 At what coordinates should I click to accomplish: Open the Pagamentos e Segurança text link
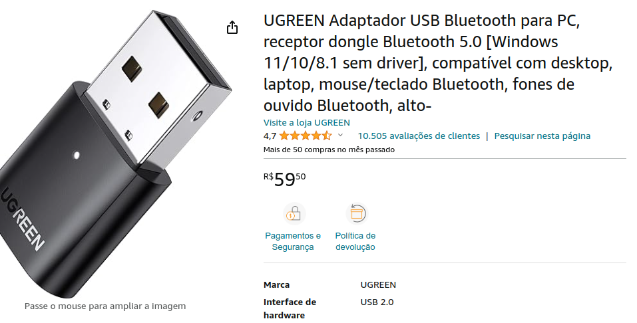click(293, 241)
